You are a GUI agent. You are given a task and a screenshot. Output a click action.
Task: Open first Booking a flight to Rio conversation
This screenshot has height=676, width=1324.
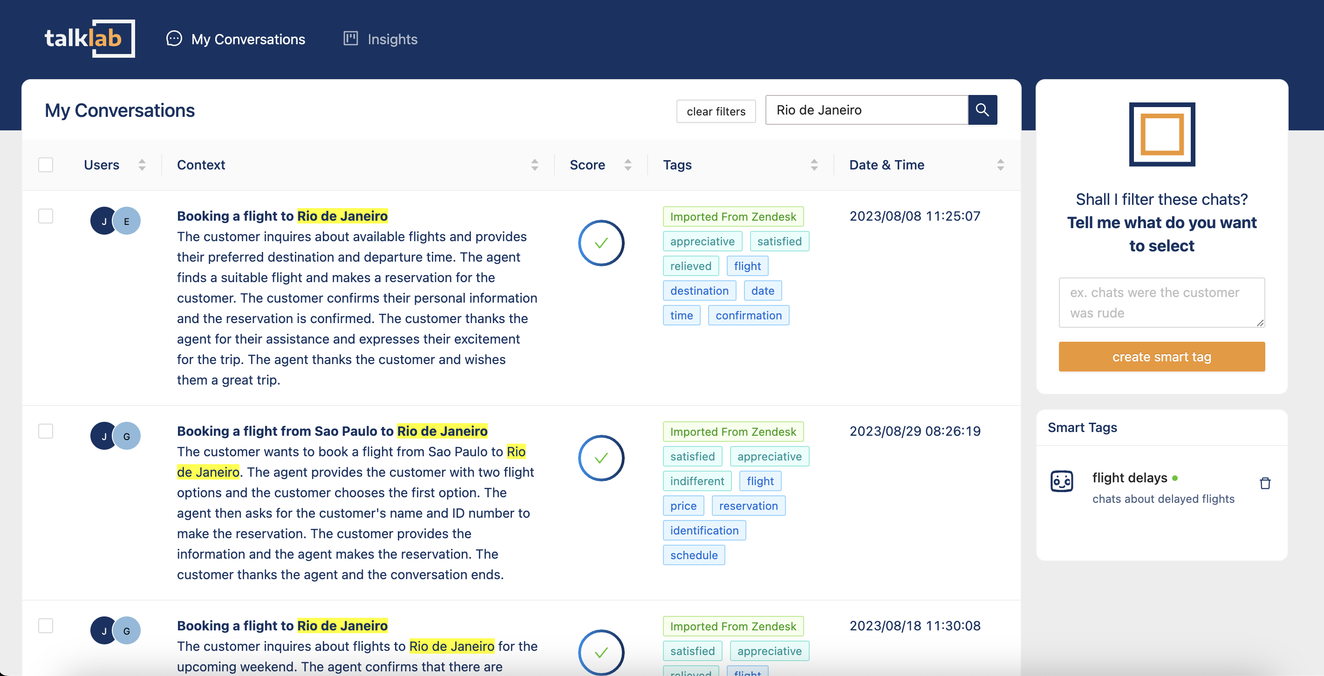click(x=282, y=216)
